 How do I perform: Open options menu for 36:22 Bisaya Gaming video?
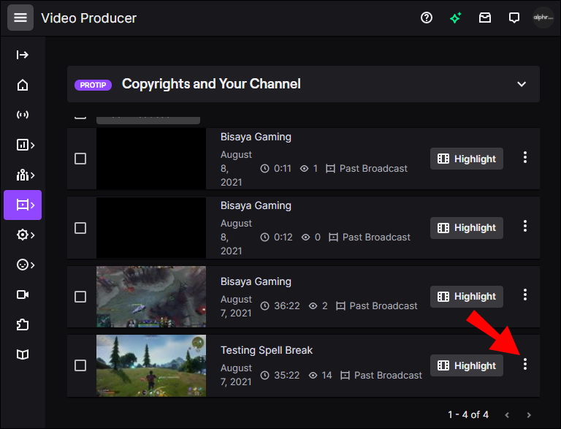coord(525,295)
